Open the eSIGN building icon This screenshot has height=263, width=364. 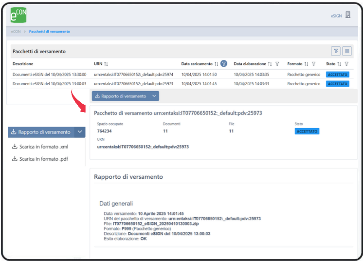(x=348, y=15)
